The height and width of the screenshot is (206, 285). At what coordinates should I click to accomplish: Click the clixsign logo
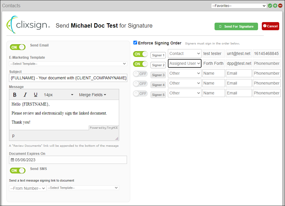(x=28, y=25)
